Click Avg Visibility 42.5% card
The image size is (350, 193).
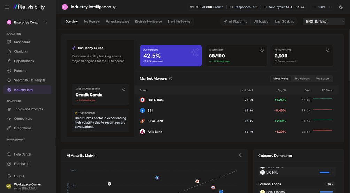click(x=171, y=56)
